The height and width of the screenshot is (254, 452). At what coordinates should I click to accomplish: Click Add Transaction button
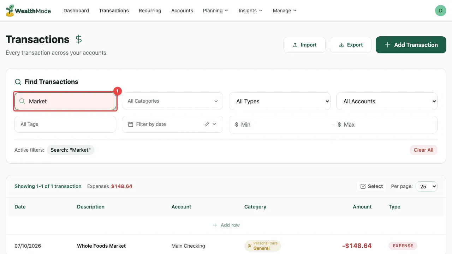tap(411, 45)
